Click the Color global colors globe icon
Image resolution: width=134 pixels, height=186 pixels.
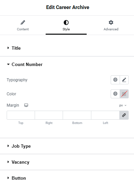(115, 94)
